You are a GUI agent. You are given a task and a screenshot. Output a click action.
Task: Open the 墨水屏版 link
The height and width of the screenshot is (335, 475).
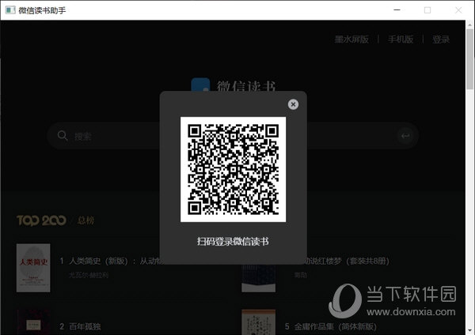point(351,40)
